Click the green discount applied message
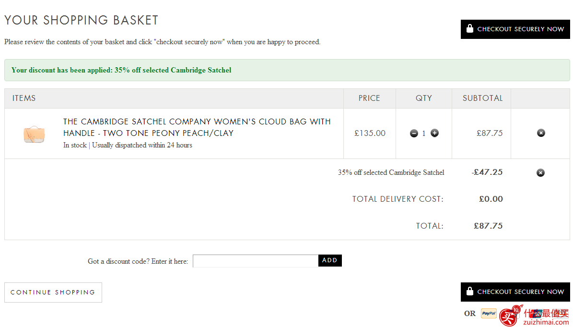 click(287, 70)
